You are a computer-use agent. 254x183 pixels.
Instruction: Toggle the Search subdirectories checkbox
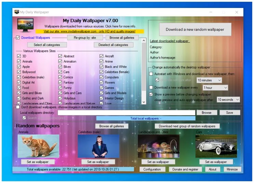[24, 118]
